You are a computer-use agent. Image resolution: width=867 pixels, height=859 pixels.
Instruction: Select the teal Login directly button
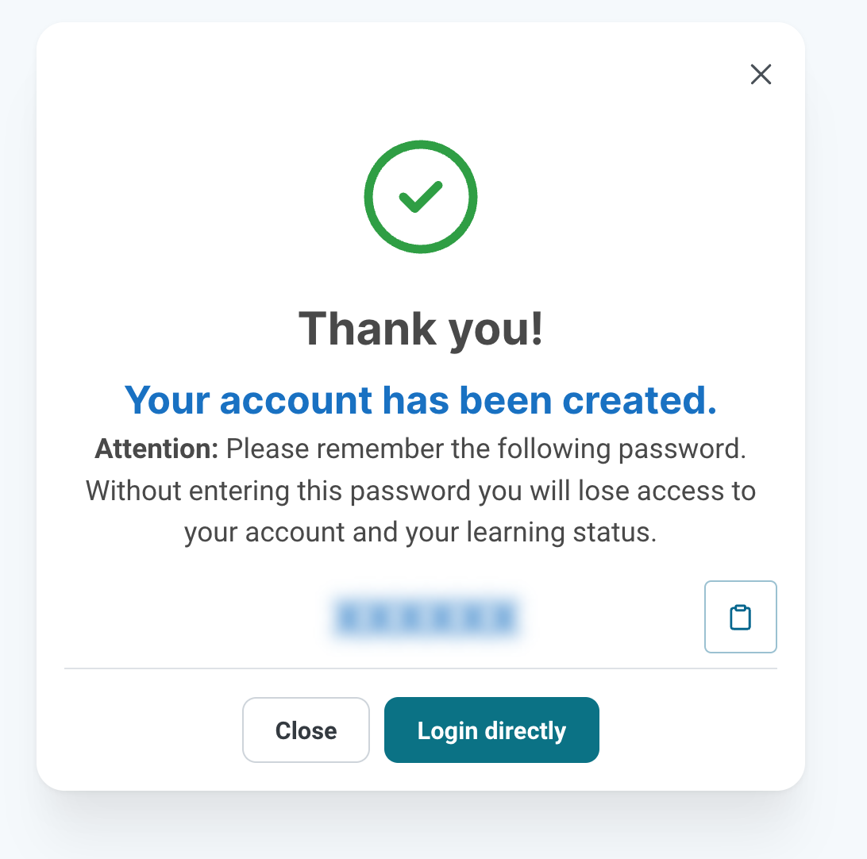pyautogui.click(x=491, y=730)
